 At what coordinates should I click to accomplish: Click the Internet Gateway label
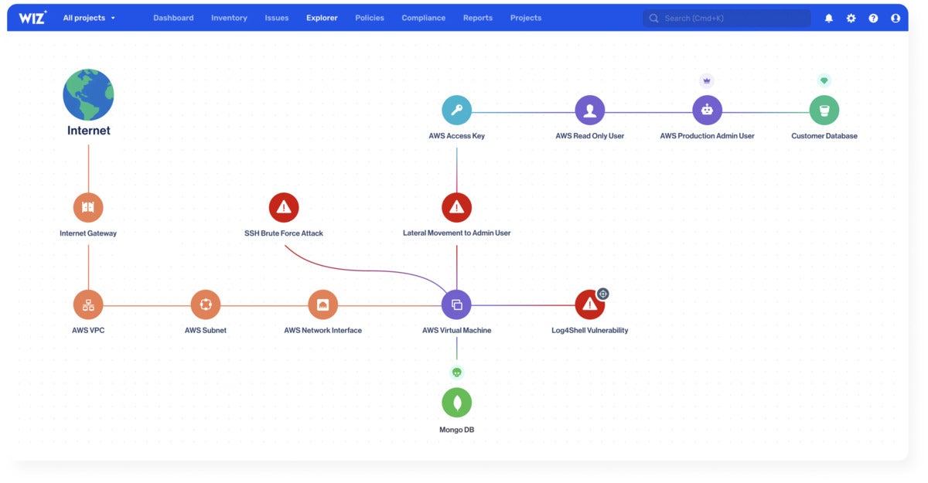88,233
